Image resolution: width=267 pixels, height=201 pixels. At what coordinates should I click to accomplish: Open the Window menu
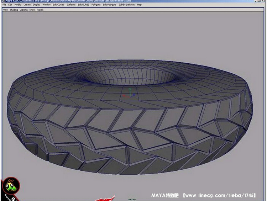click(47, 5)
